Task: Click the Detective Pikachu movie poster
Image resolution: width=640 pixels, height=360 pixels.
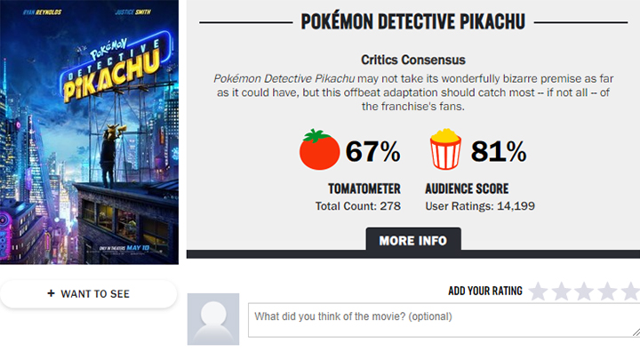Action: [x=89, y=132]
